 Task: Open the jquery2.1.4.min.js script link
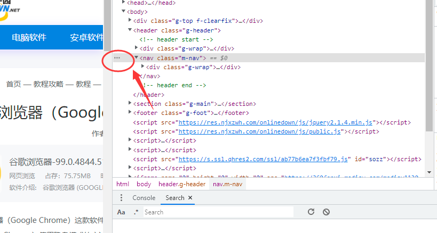tap(275, 122)
